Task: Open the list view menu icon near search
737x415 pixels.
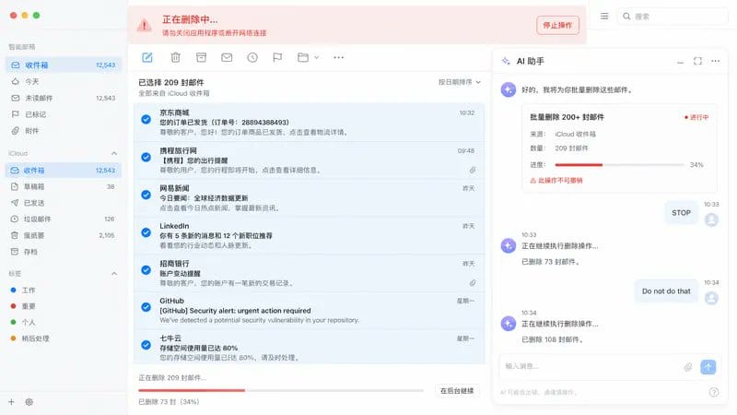Action: (x=604, y=16)
